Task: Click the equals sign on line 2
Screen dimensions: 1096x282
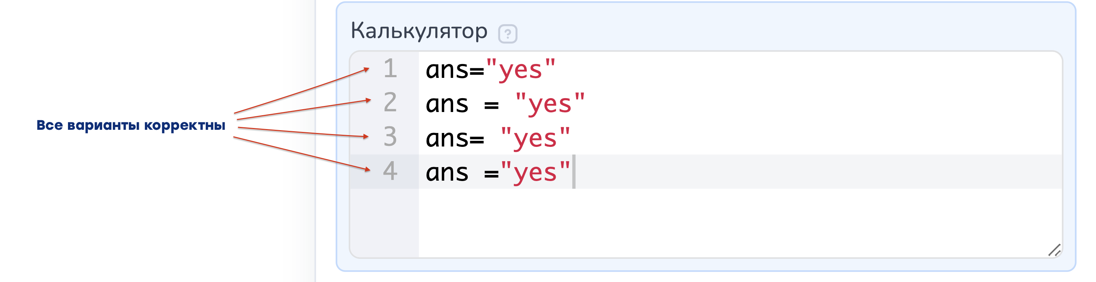Action: click(x=492, y=105)
